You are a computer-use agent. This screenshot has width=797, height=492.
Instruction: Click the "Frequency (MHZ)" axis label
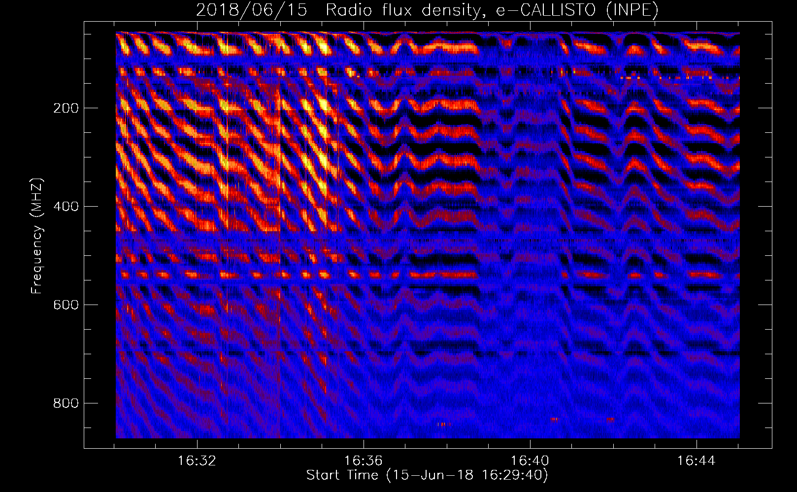37,236
